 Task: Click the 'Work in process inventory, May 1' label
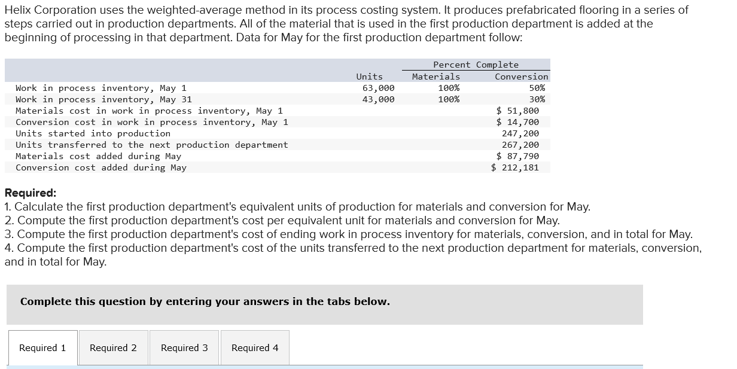coord(101,88)
